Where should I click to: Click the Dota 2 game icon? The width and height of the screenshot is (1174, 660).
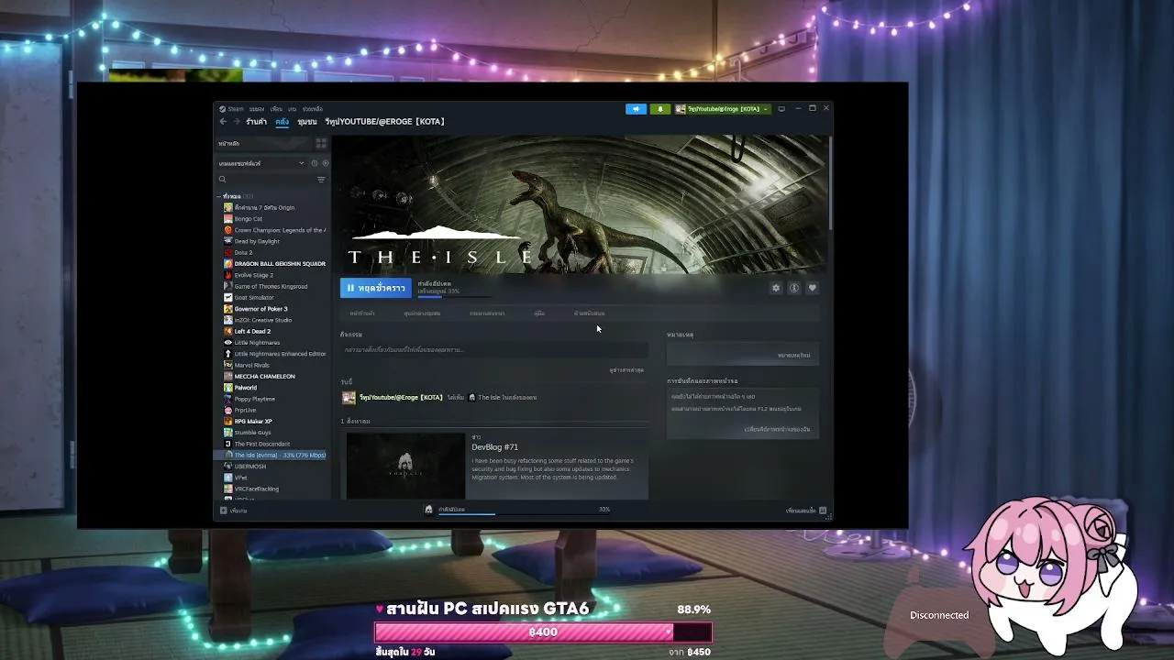pyautogui.click(x=228, y=253)
